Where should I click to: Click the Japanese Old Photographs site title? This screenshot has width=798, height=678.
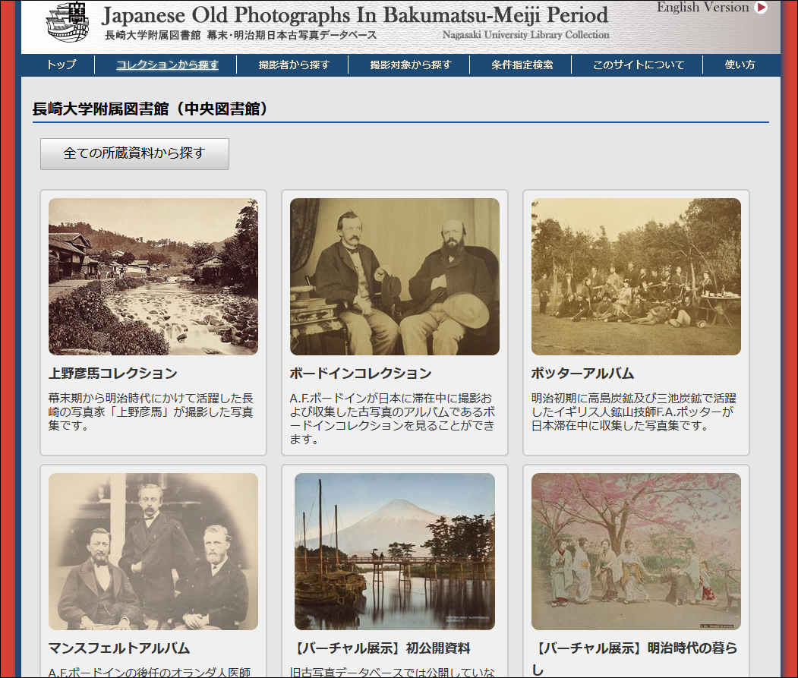[355, 15]
